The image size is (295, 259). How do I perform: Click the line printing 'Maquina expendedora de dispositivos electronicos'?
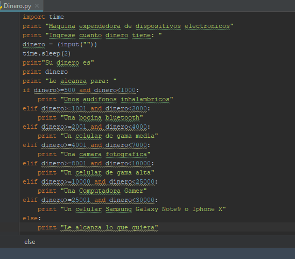[x=128, y=26]
